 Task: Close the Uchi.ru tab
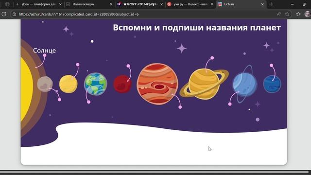pyautogui.click(x=262, y=4)
